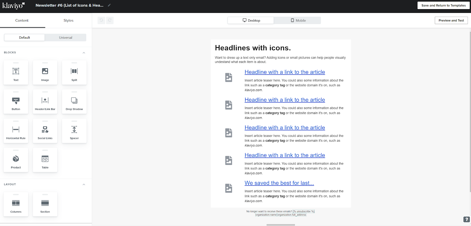
Task: Open the Styles tab
Action: click(x=68, y=21)
